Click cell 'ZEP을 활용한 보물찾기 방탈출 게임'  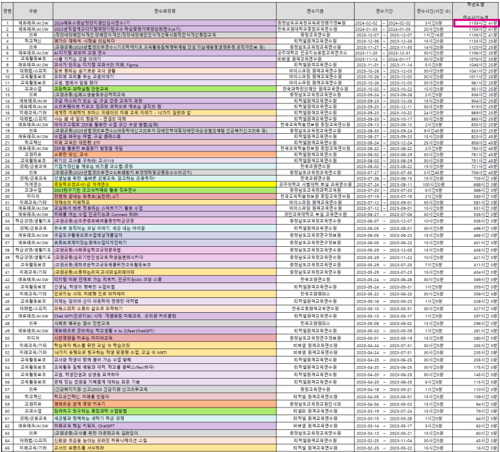click(164, 149)
